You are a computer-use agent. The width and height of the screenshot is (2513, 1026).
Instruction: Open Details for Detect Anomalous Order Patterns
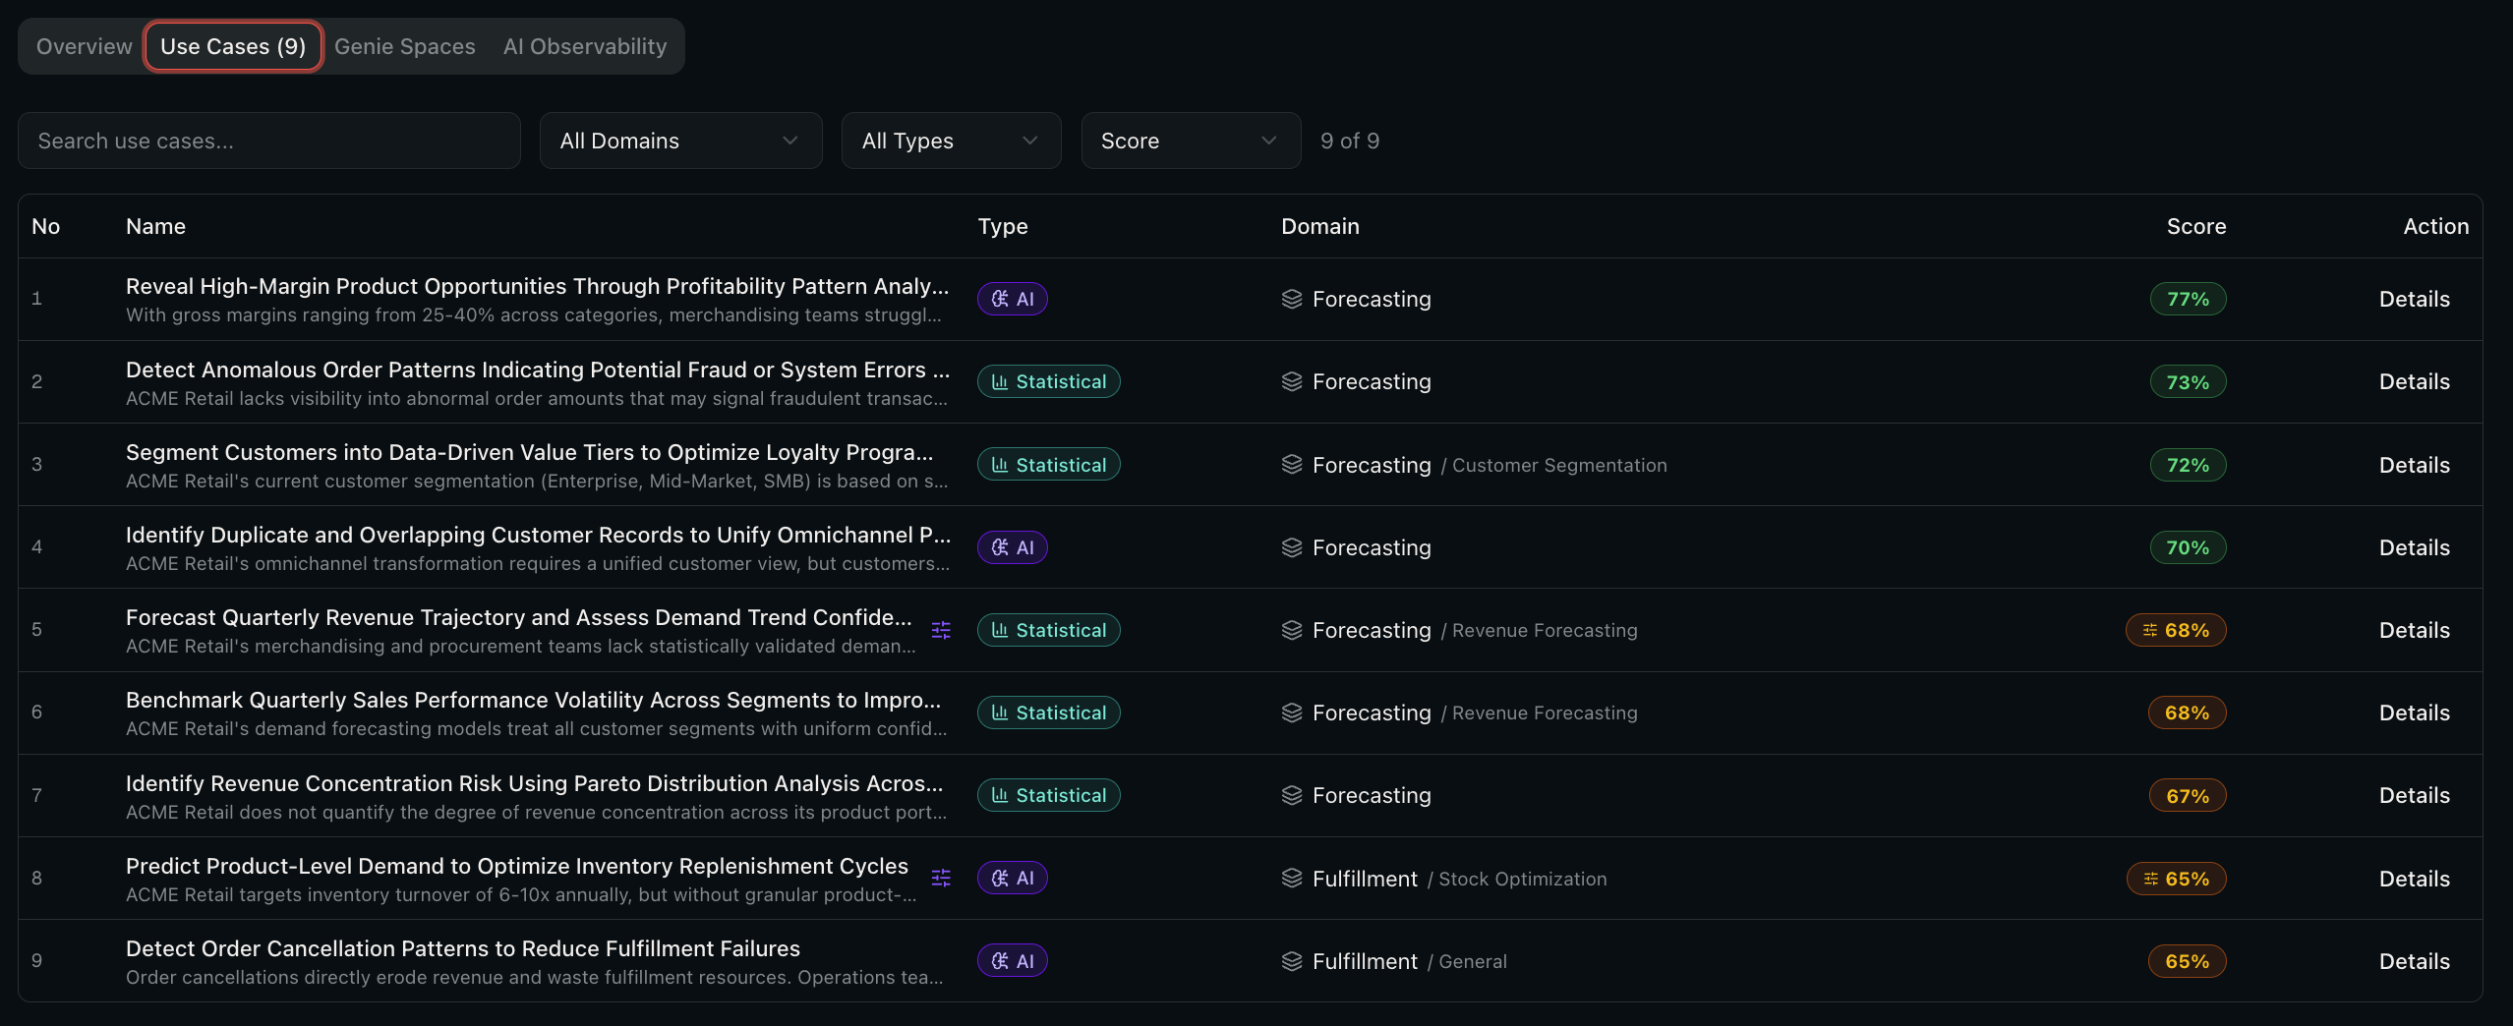[x=2414, y=381]
